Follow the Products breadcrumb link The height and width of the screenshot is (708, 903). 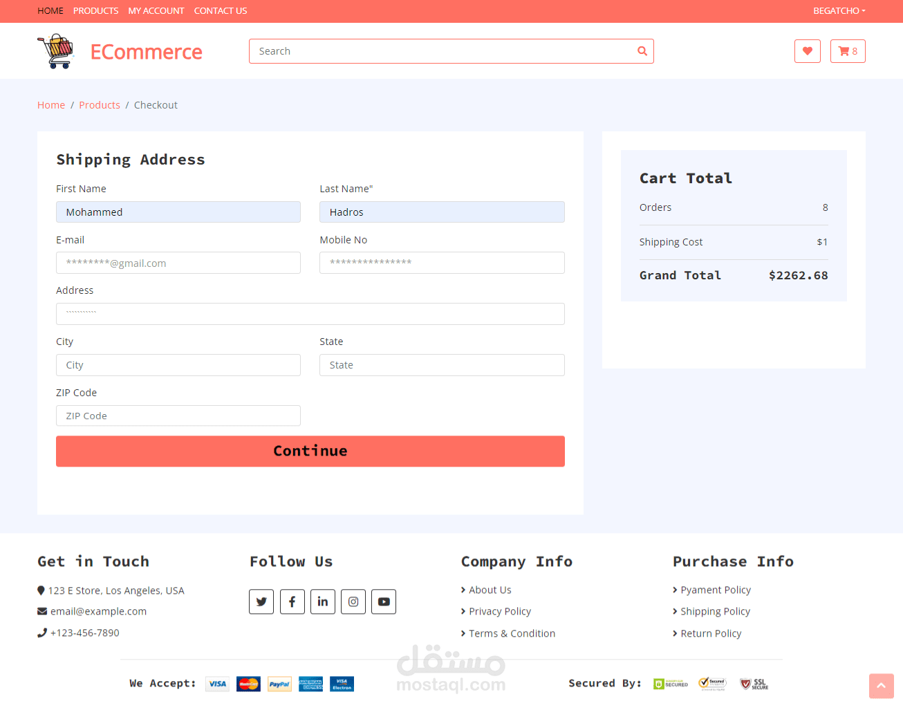(100, 105)
